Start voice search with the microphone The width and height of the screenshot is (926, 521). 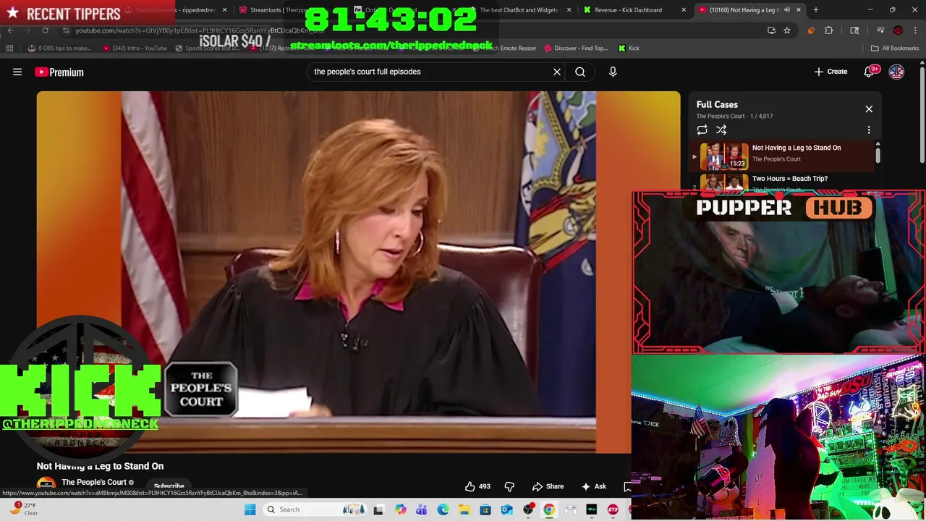coord(613,72)
